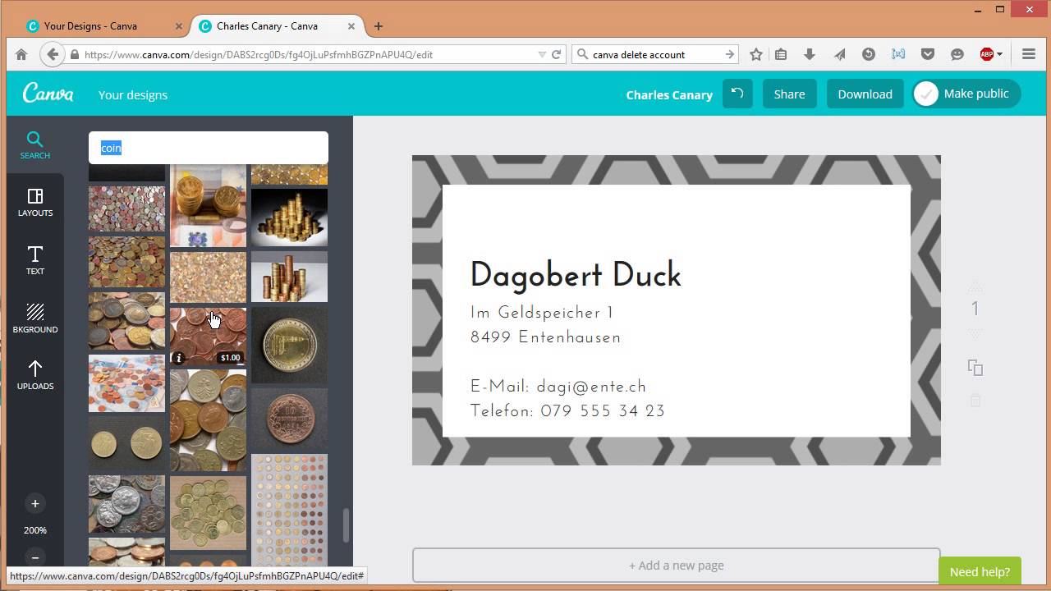Select the single gold coin on black image
This screenshot has height=591, width=1051.
(x=289, y=346)
